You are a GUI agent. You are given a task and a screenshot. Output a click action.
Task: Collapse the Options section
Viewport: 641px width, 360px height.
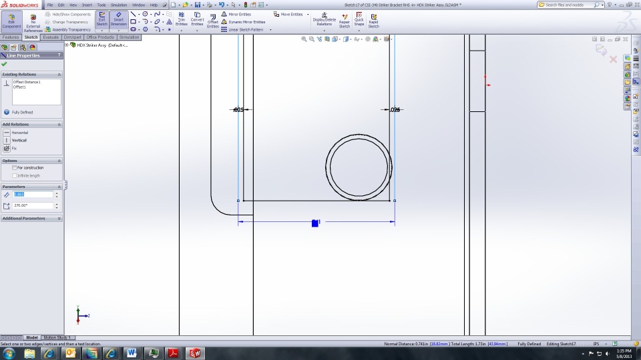[59, 161]
